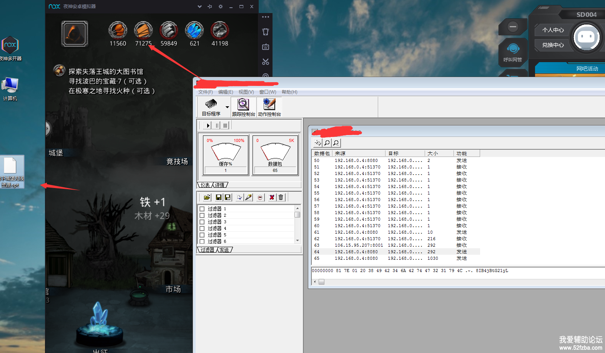Screen dimensions: 605x353
Task: Open the 帮助(H) menu
Action: (289, 92)
